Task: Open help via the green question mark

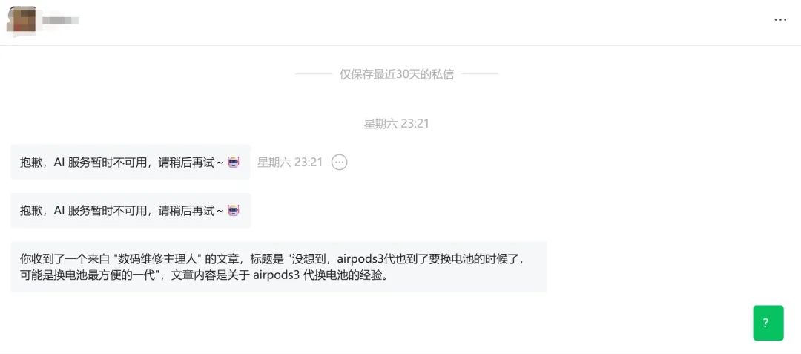Action: click(x=768, y=323)
